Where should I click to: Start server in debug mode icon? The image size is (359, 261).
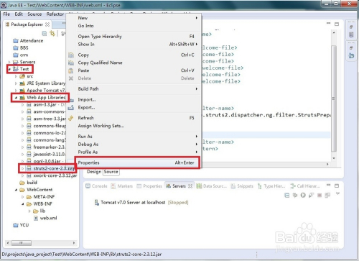(295, 195)
